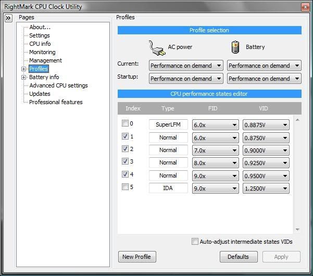Close the RightMark CPU Clock Utility window

tap(305, 7)
